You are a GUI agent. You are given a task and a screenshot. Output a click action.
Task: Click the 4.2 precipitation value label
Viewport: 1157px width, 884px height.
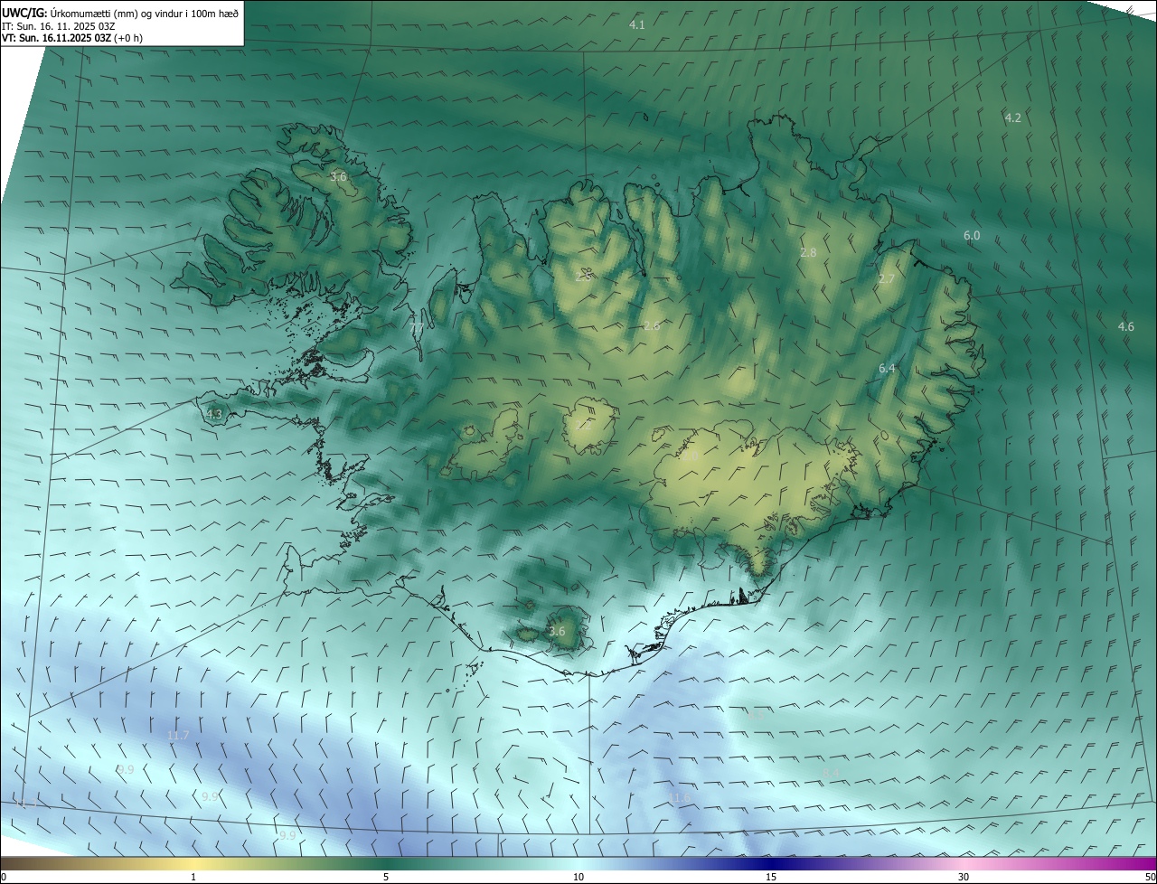click(1013, 118)
